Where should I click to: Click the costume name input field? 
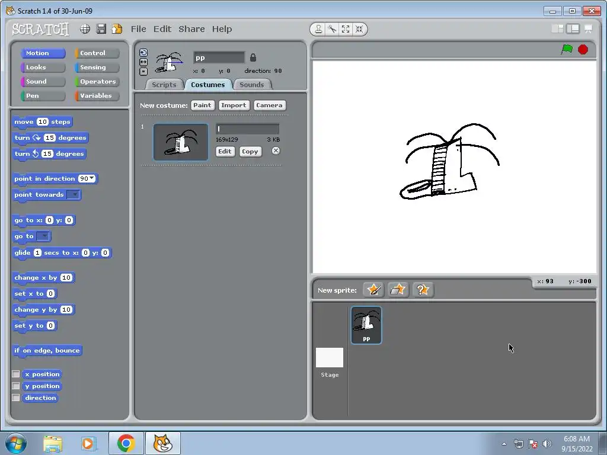coord(247,129)
